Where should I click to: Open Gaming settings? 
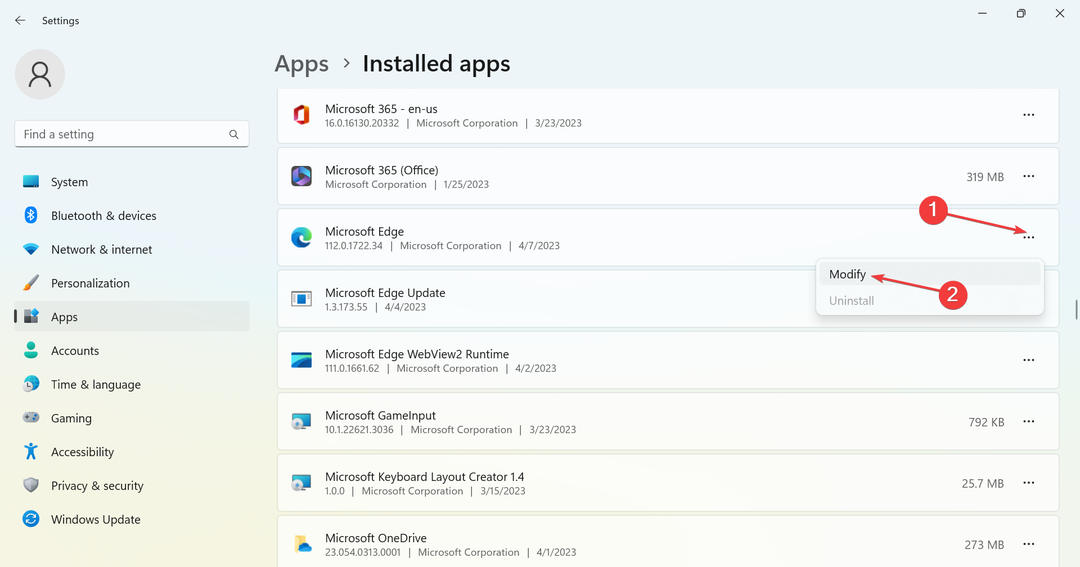pos(132,418)
